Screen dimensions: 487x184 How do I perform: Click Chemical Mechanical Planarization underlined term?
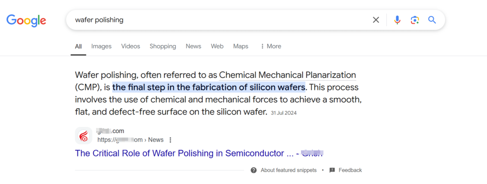[x=287, y=75]
